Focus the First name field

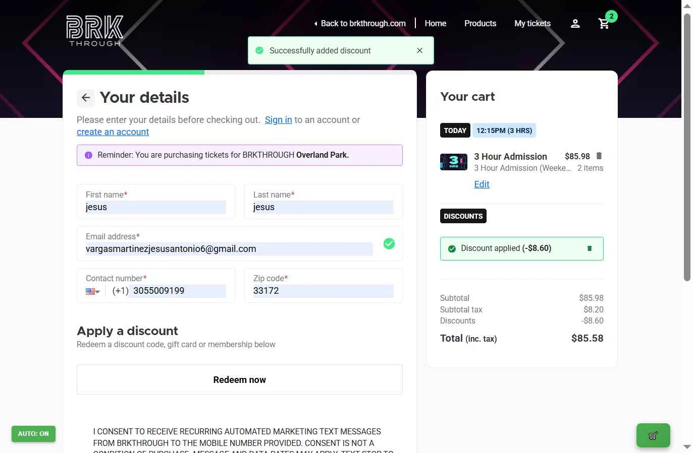[x=156, y=202]
